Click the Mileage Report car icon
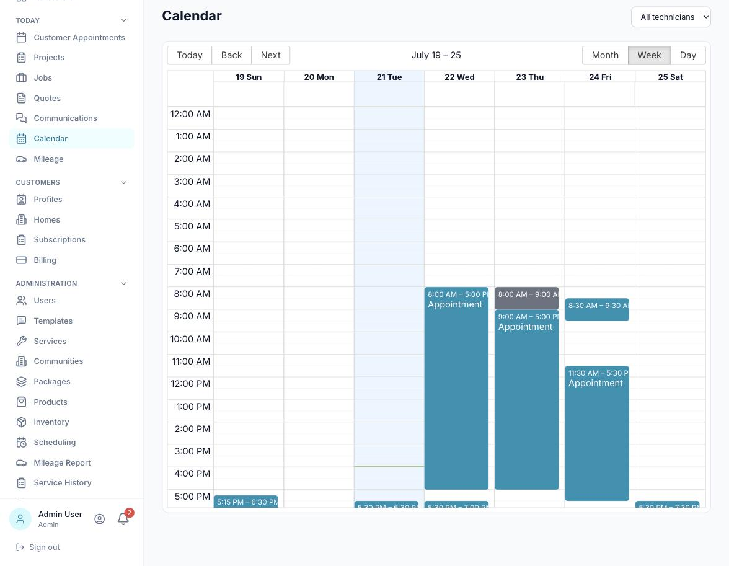The image size is (729, 566). point(21,462)
